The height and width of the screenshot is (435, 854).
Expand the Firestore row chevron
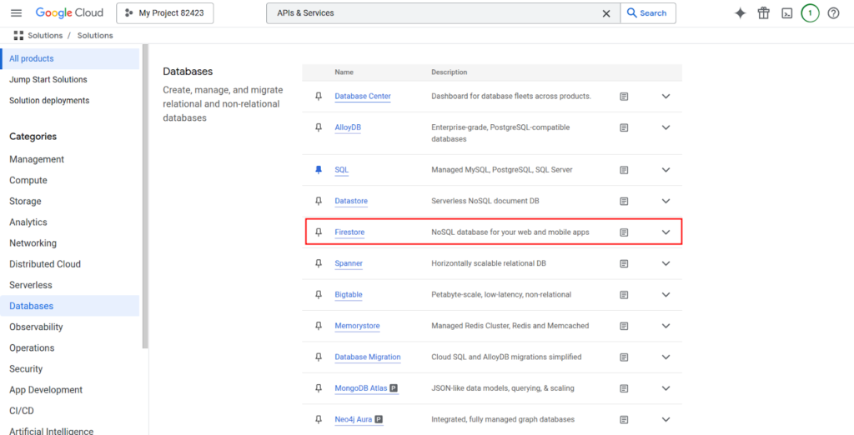[666, 232]
